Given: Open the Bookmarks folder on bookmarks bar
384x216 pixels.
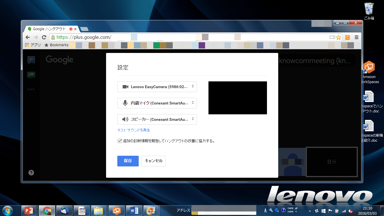Looking at the screenshot, I should [57, 45].
